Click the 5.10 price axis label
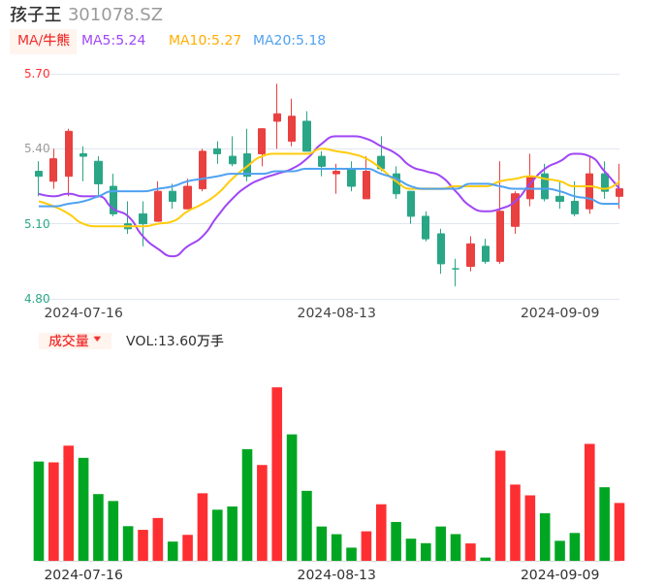Image resolution: width=665 pixels, height=588 pixels. (x=37, y=224)
